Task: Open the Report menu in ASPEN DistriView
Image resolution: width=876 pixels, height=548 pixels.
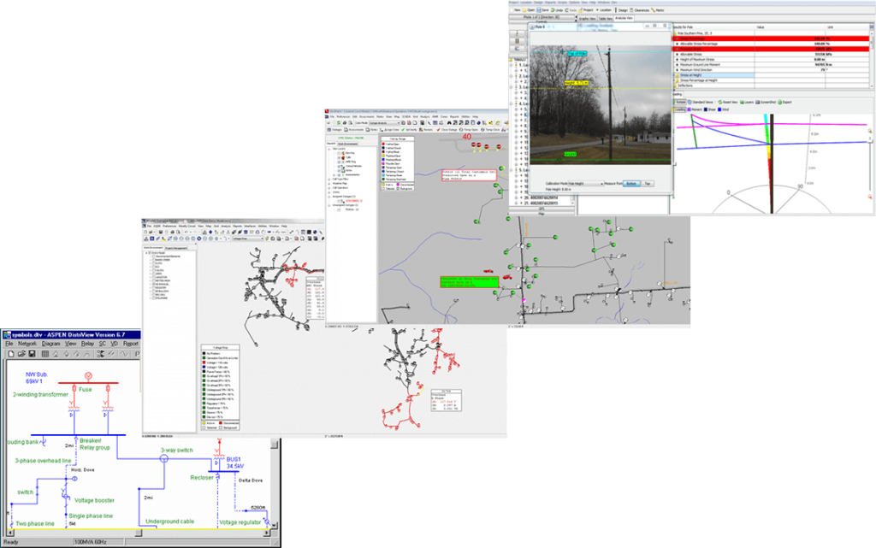Action: pos(131,344)
